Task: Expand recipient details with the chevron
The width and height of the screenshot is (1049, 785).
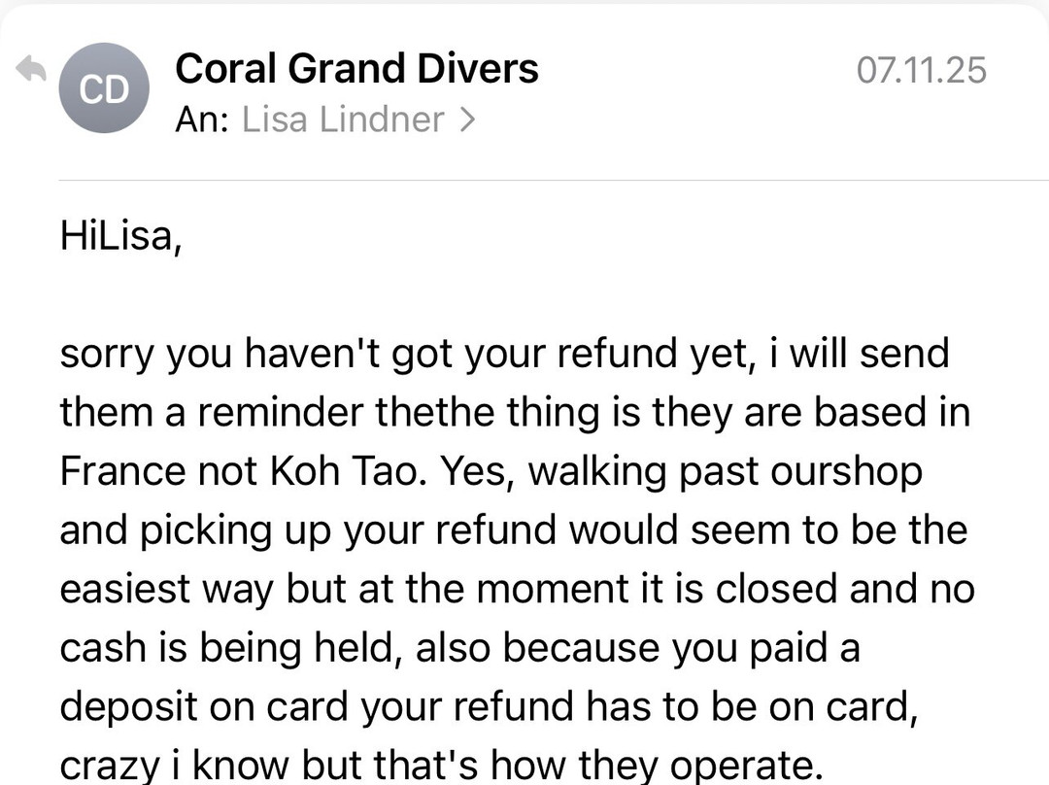Action: 470,119
